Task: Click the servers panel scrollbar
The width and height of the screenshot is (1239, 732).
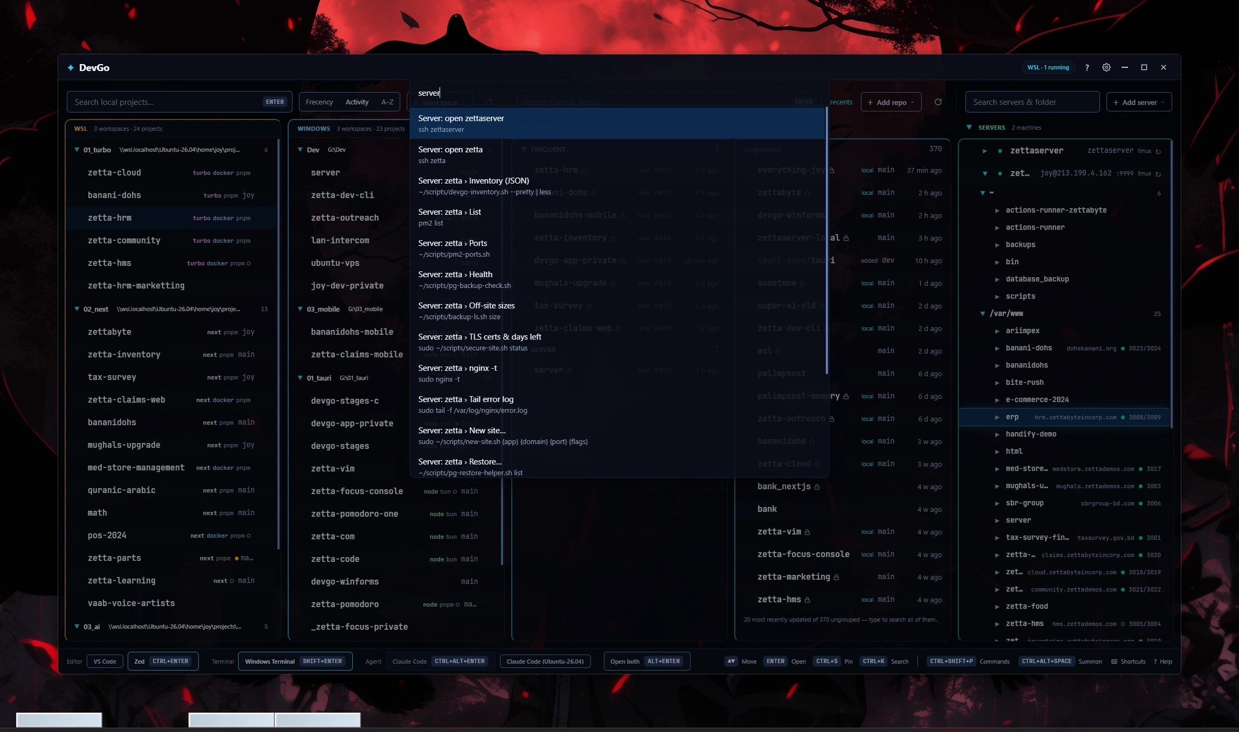Action: point(1171,285)
